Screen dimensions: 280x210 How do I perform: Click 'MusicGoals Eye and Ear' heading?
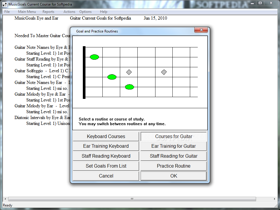click(36, 18)
